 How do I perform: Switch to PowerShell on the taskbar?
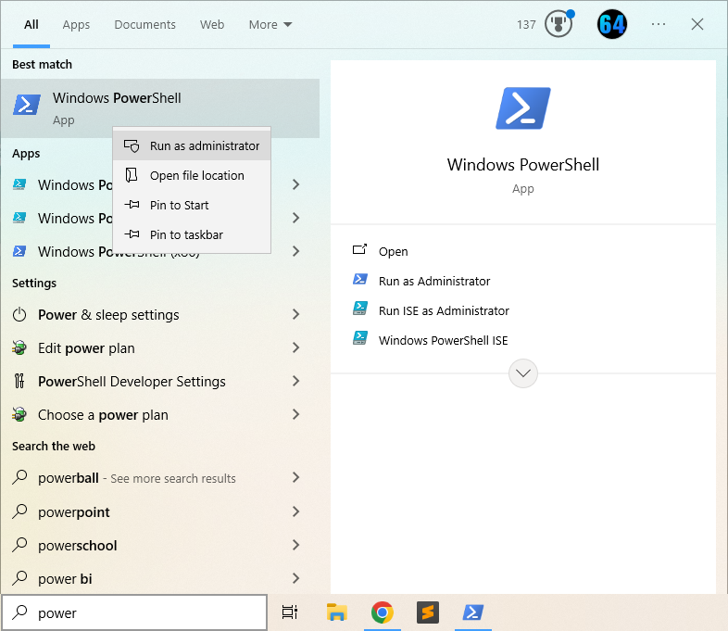pos(473,612)
